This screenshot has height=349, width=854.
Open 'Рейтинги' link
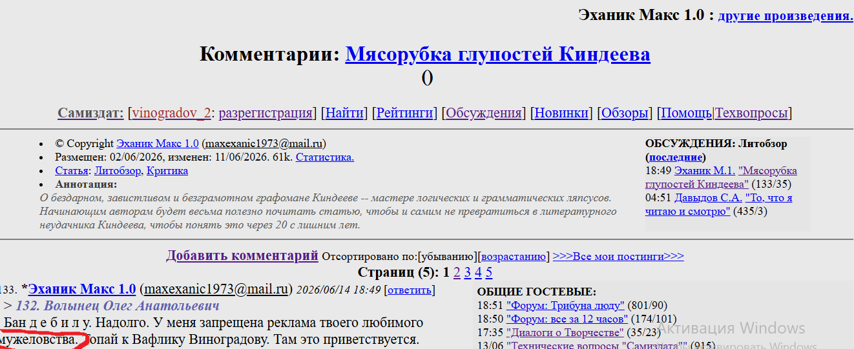(x=404, y=114)
